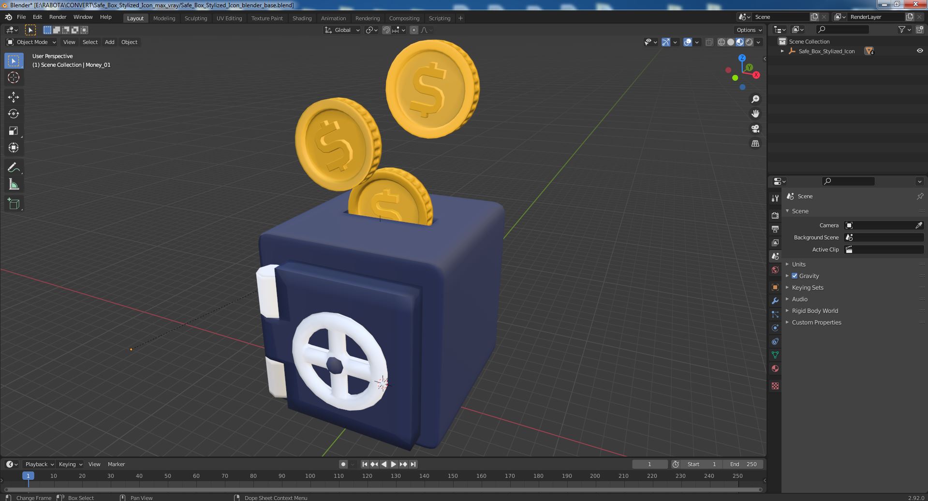The image size is (928, 501).
Task: Select the Select Box tool
Action: [14, 61]
